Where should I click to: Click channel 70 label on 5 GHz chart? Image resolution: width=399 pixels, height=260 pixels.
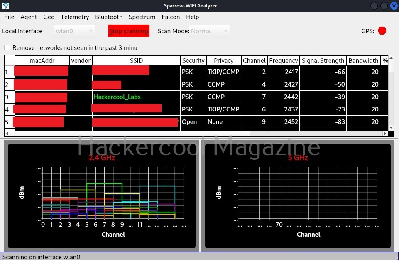click(x=279, y=225)
